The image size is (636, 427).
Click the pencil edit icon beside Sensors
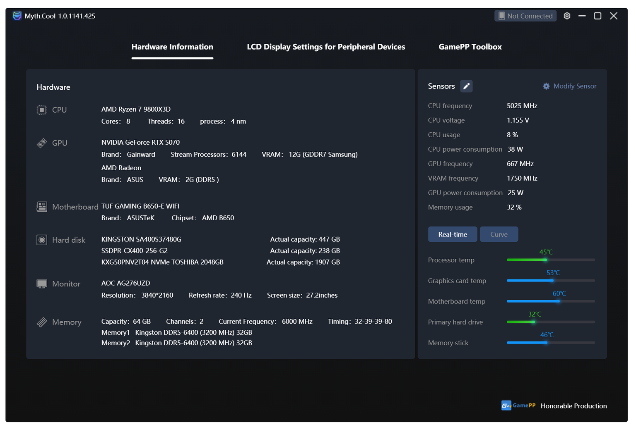pos(466,86)
